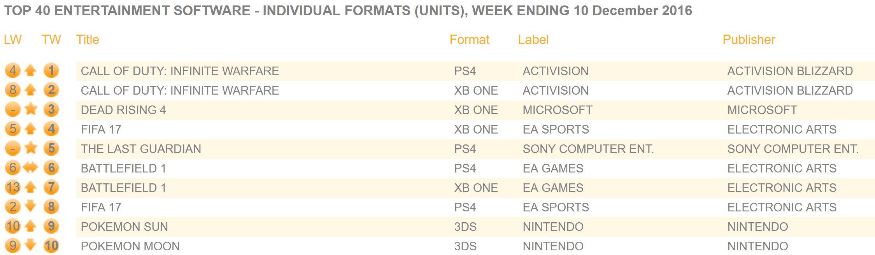Click the down arrow icon next to FIFA 17 PS4

click(x=30, y=207)
